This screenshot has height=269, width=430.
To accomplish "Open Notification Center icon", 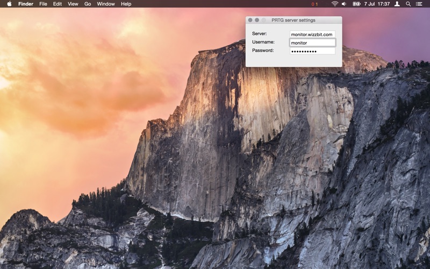I will [x=419, y=4].
